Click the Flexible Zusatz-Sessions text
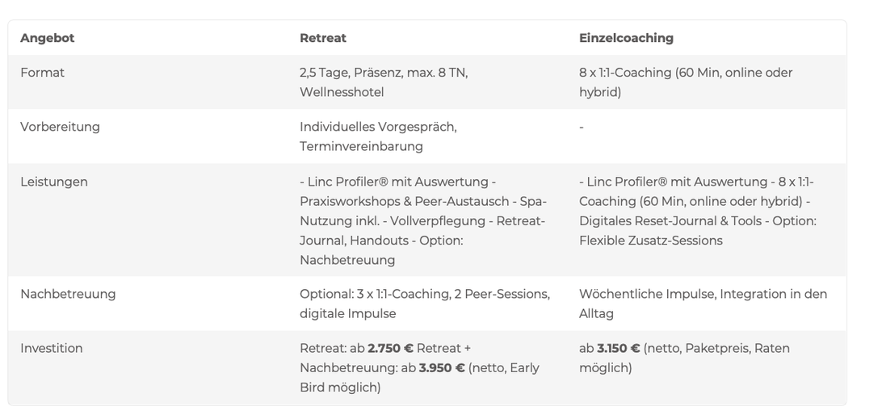The image size is (882, 415). [x=651, y=240]
